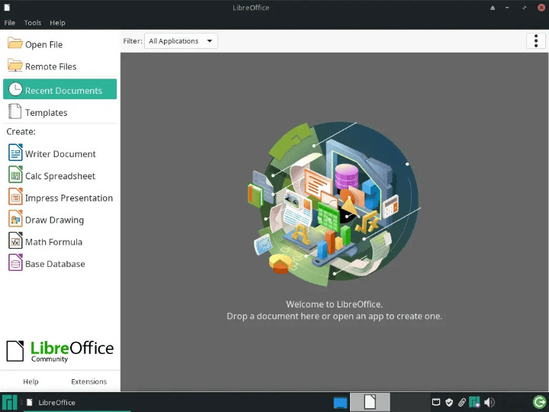Click the Extensions button
The image size is (549, 412).
pyautogui.click(x=89, y=381)
